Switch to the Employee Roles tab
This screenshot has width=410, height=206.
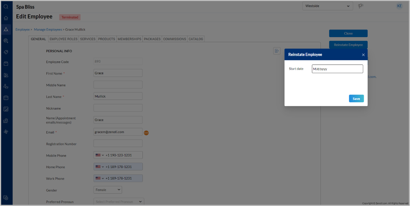(x=63, y=39)
